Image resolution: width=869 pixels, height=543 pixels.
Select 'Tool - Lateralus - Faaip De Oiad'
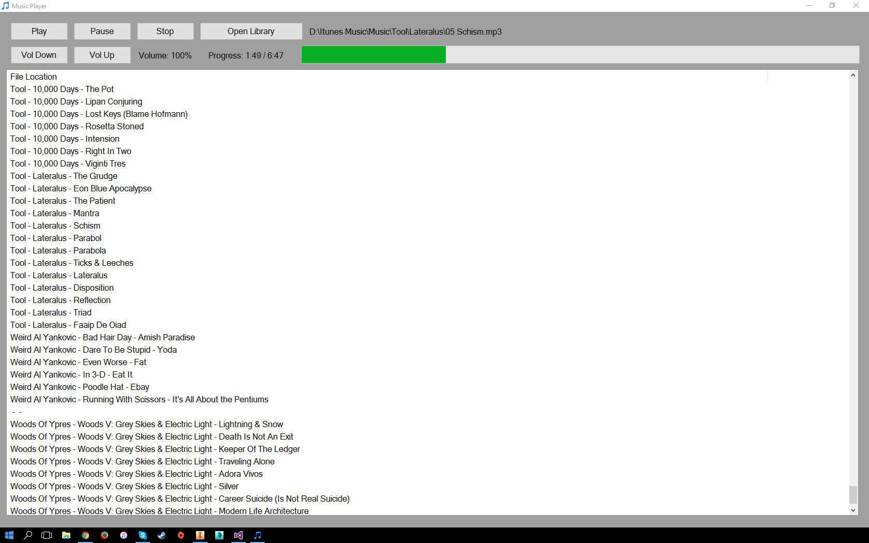(68, 325)
